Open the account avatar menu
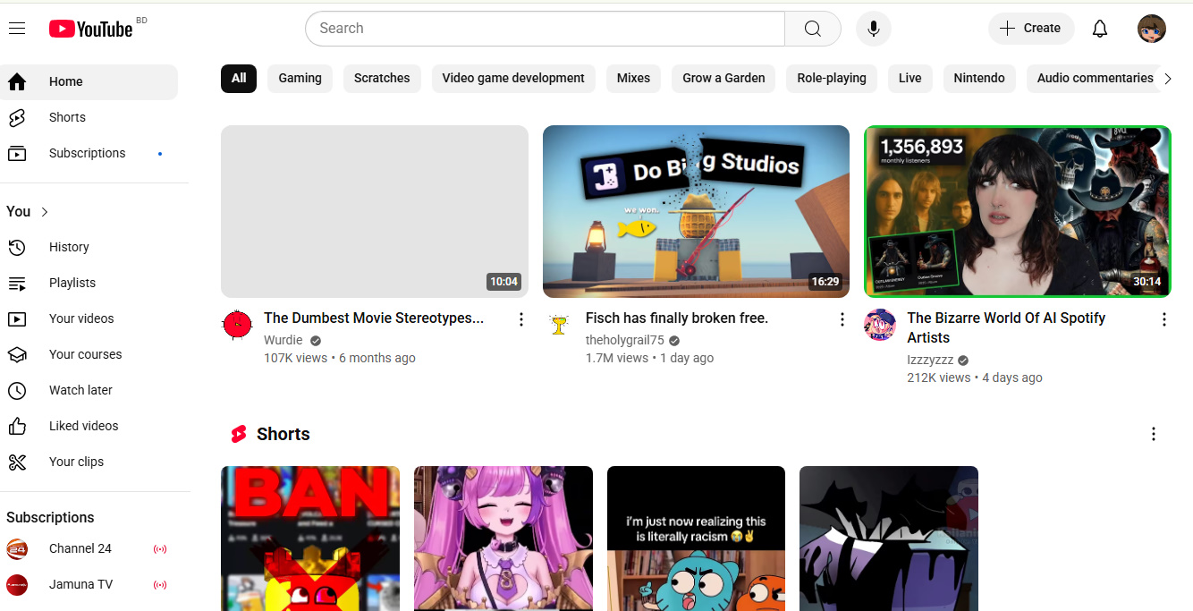Image resolution: width=1193 pixels, height=611 pixels. coord(1151,29)
